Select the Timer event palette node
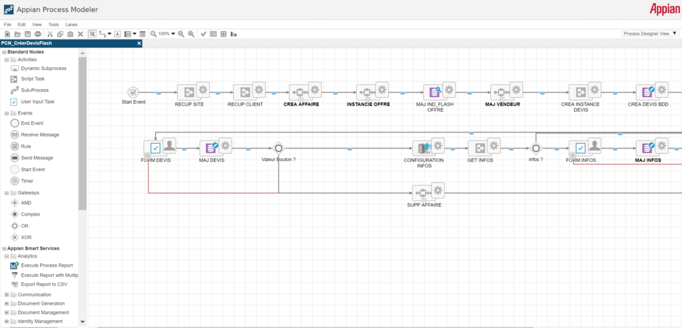Image resolution: width=682 pixels, height=328 pixels. pyautogui.click(x=21, y=181)
